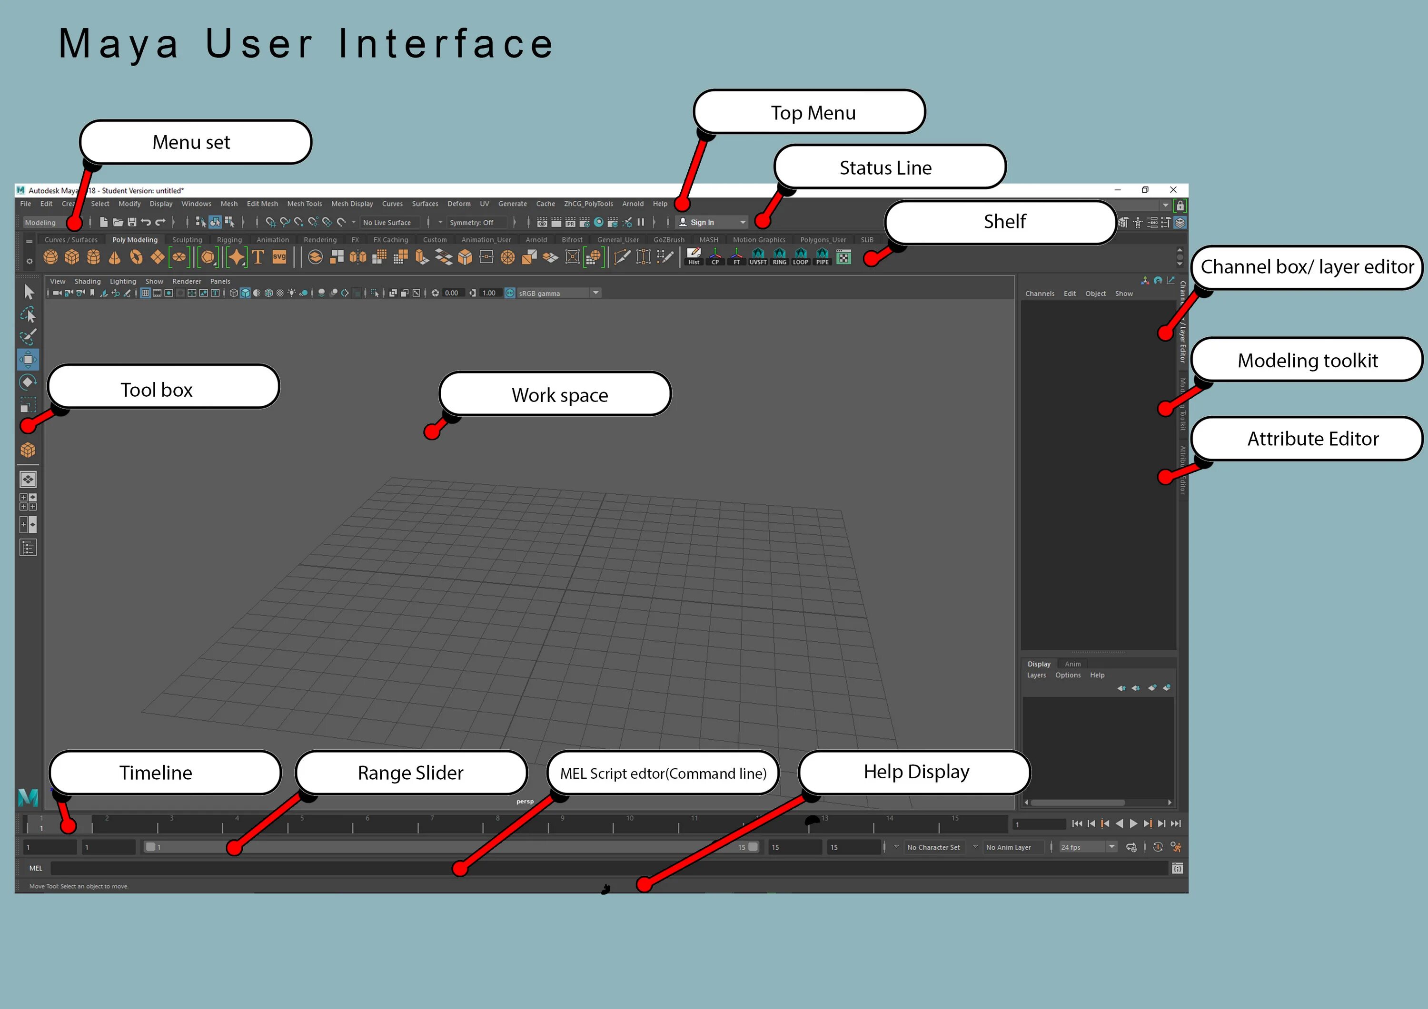
Task: Expand the 24 fps frame rate dropdown
Action: [x=1111, y=847]
